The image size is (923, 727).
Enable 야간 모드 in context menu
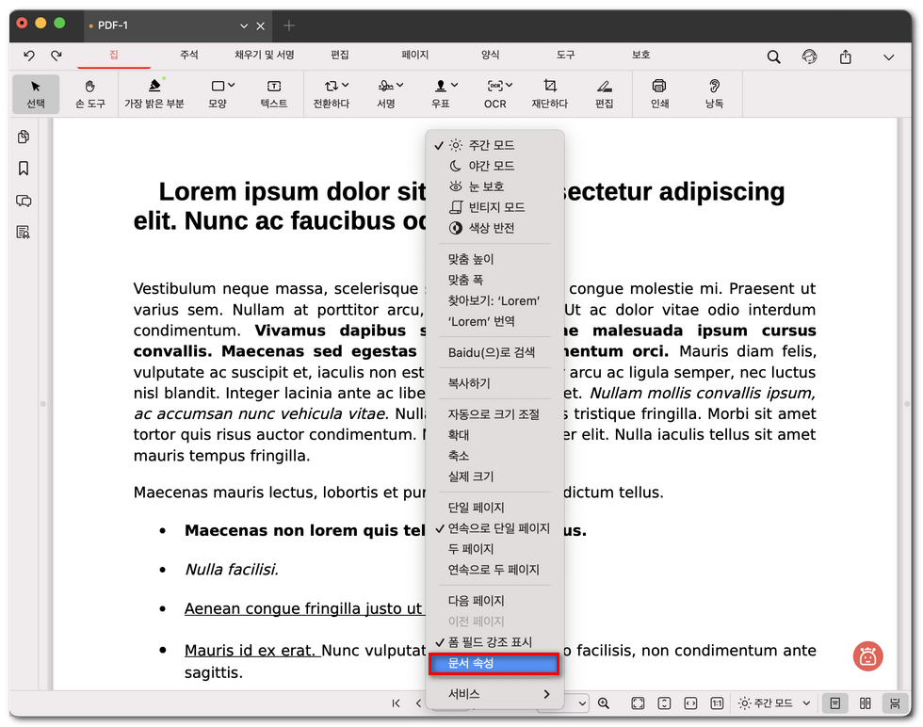pyautogui.click(x=492, y=166)
